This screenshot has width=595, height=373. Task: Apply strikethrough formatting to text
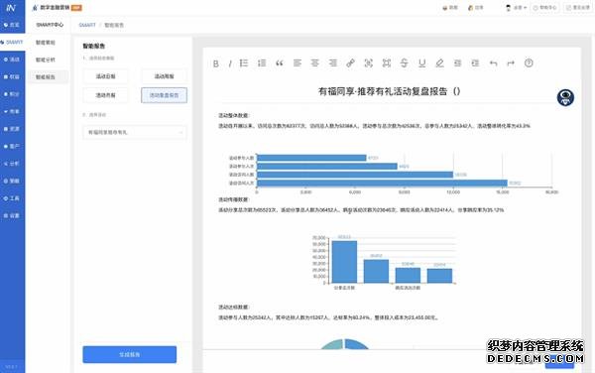click(x=405, y=62)
